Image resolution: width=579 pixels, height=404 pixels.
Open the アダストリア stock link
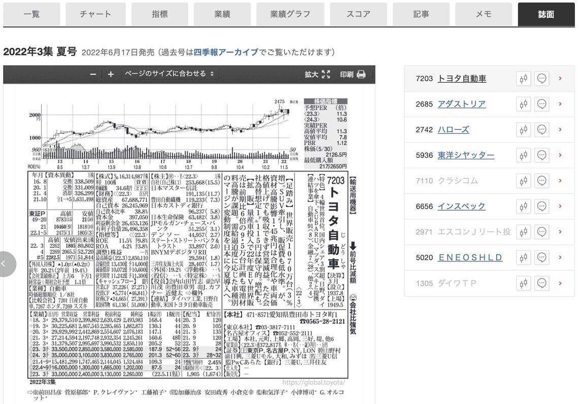click(461, 104)
